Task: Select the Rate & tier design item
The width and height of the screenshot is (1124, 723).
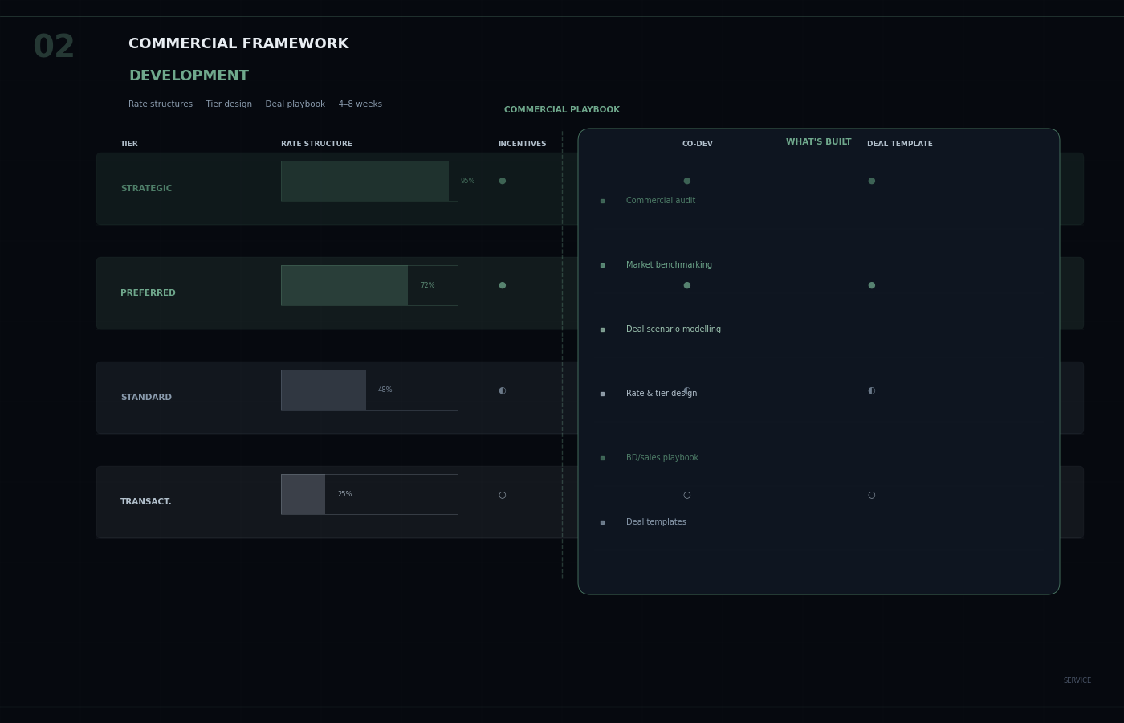Action: [x=662, y=394]
